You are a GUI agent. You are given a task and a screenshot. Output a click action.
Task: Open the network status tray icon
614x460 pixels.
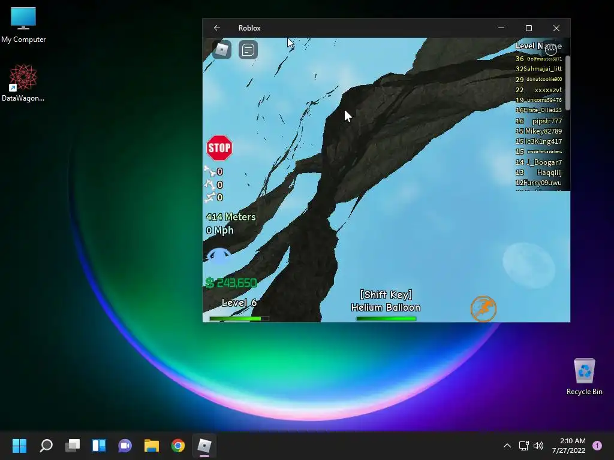(523, 446)
